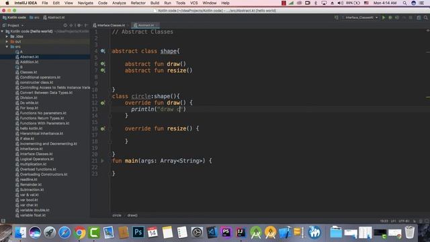Open the Navigate menu
The width and height of the screenshot is (430, 242).
point(85,3)
